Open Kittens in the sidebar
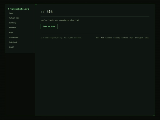Image resolution: width=160 pixels, height=120 pixels. click(x=12, y=28)
